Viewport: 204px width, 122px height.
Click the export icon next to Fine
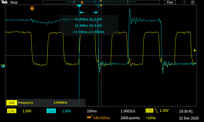pos(184,2)
